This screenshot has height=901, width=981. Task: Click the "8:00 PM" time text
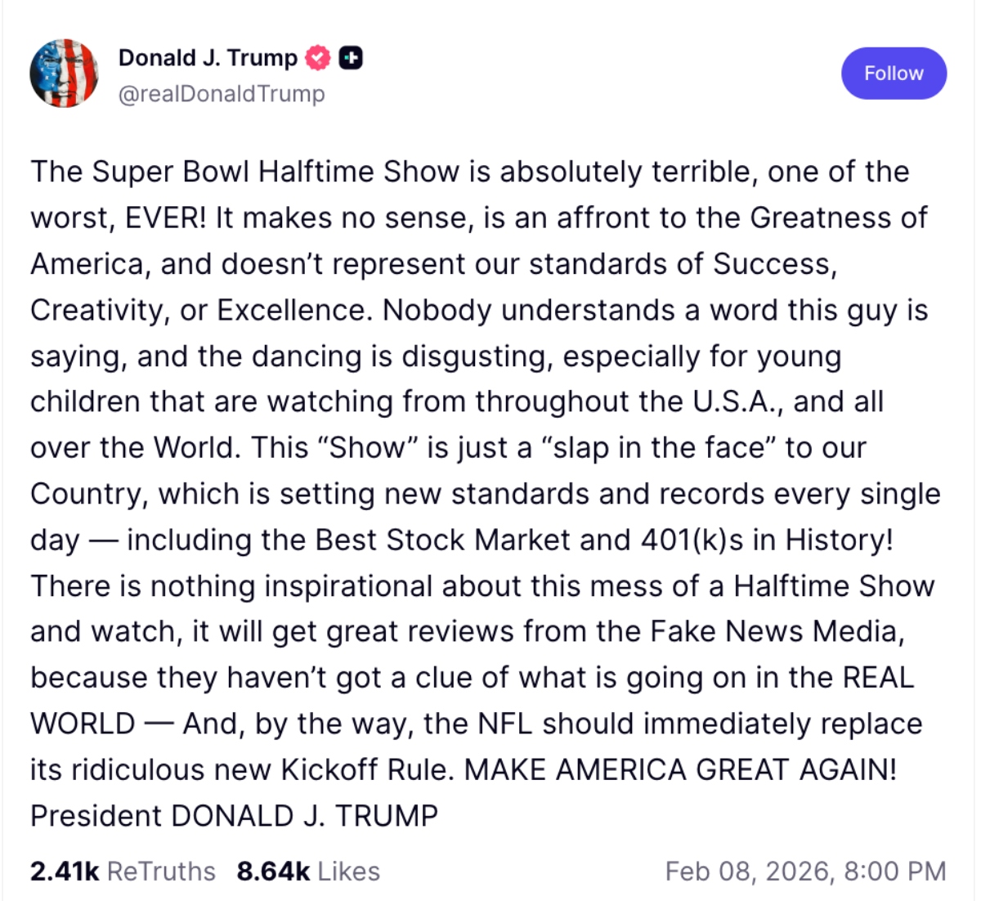[x=895, y=872]
